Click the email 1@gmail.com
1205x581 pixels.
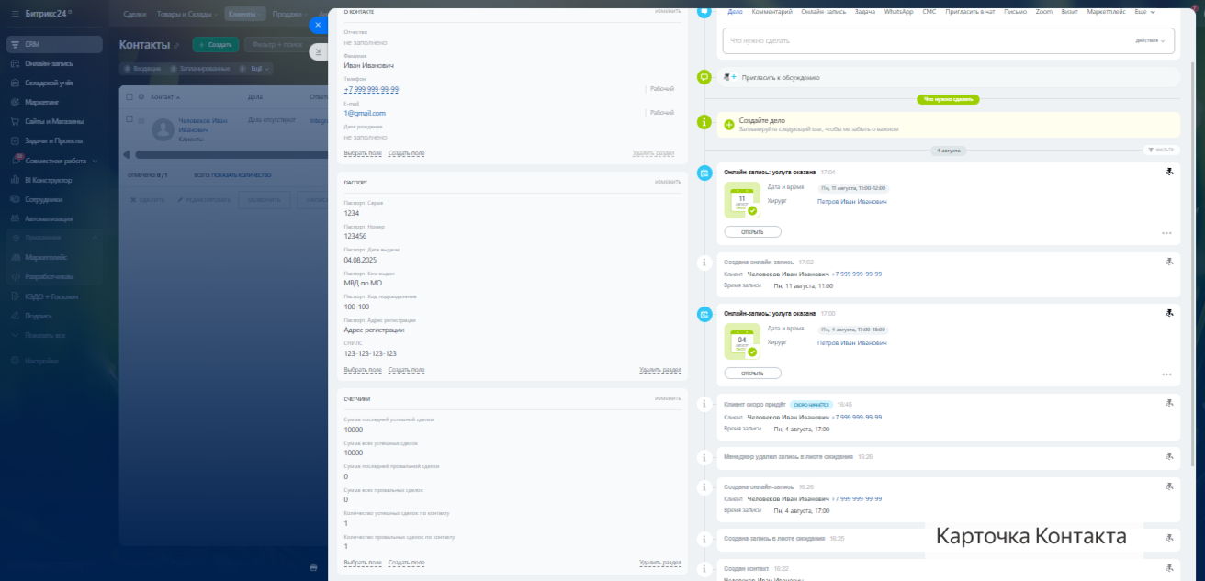pyautogui.click(x=365, y=113)
